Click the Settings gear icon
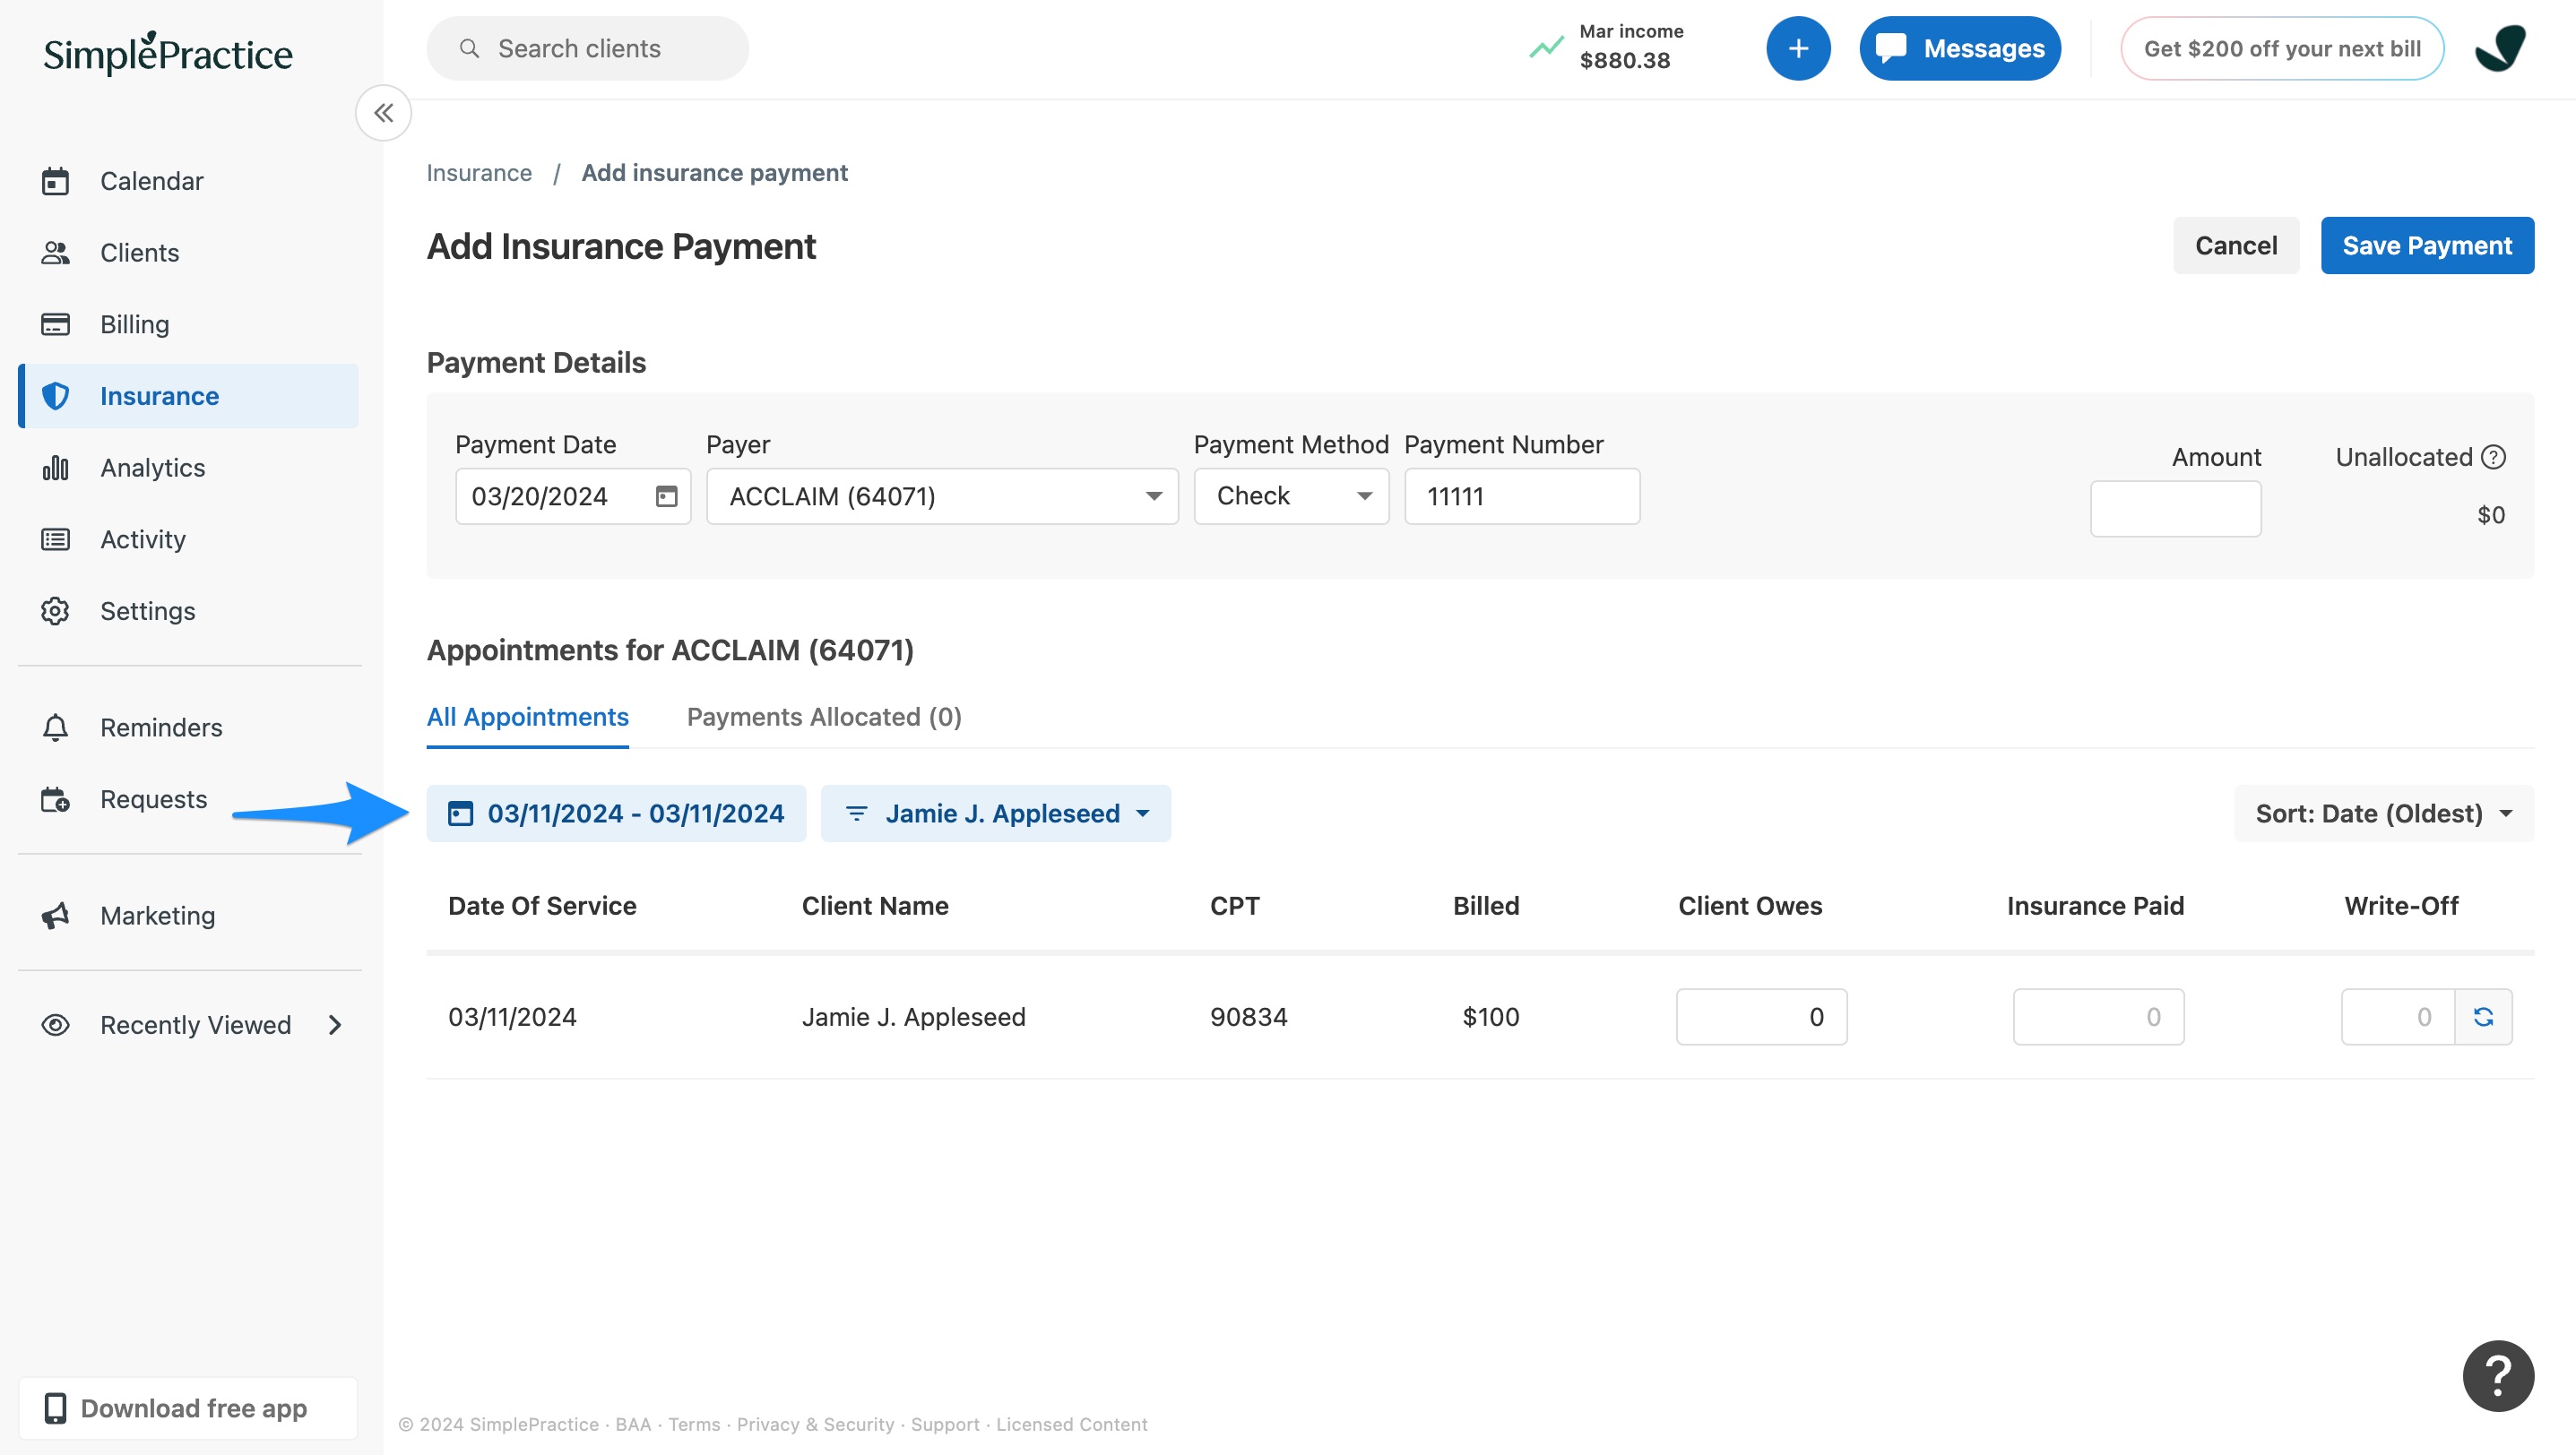 (55, 611)
